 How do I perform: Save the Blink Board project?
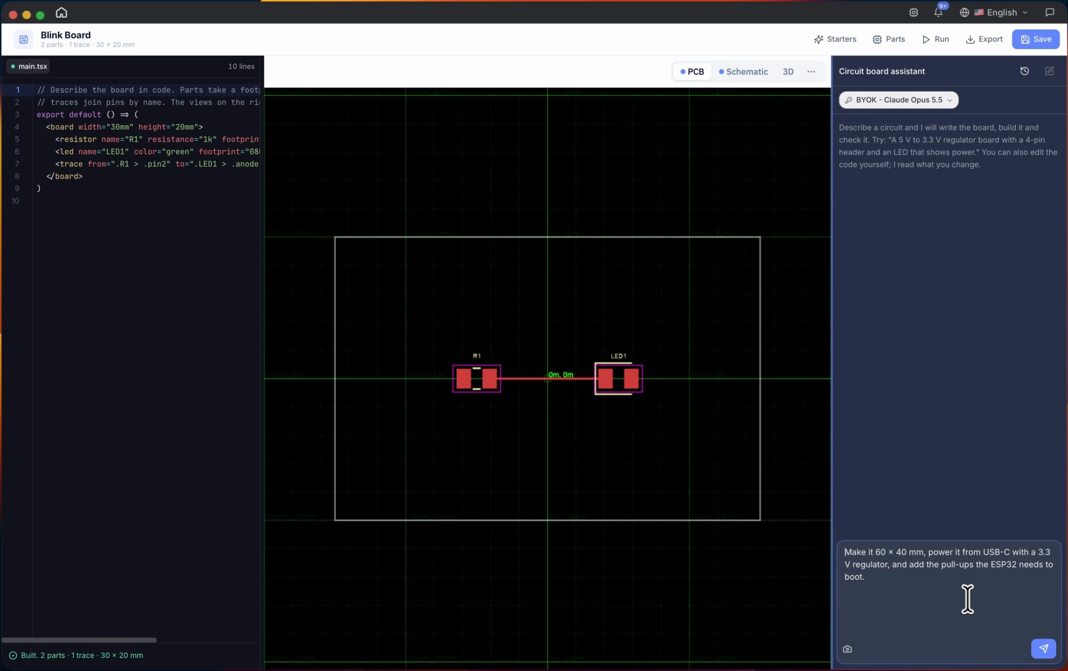[1036, 39]
